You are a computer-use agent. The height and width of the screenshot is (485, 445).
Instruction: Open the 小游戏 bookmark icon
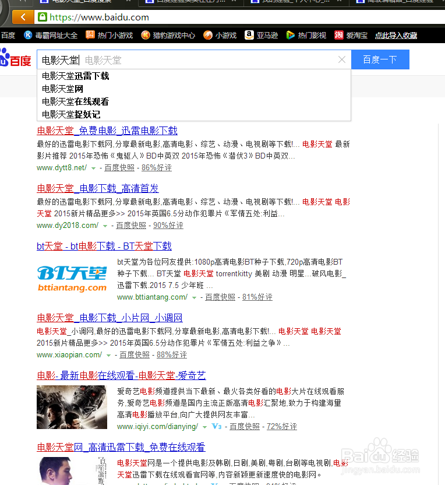(208, 35)
